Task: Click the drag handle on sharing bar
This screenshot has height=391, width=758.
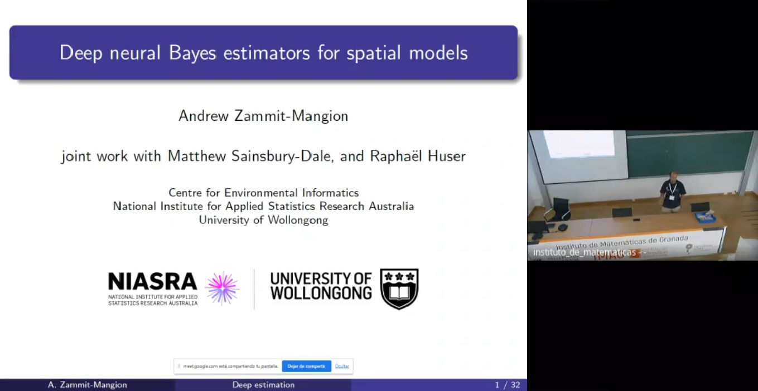Action: [179, 366]
